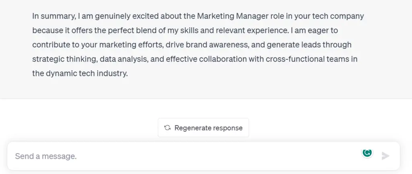The image size is (412, 174).
Task: Focus the Send a message input field
Action: [203, 156]
